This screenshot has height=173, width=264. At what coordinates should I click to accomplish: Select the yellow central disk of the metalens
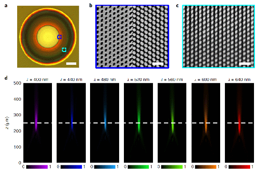(48, 37)
